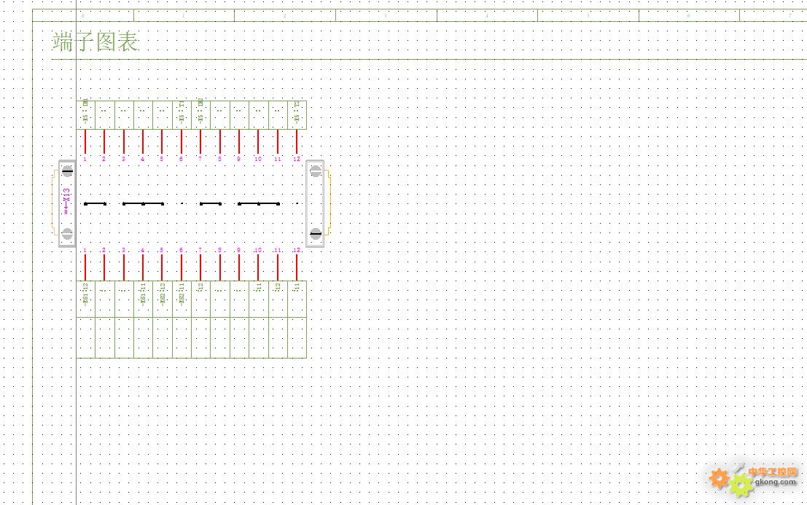Click the first top table cell labeled -X5:IN1
This screenshot has width=807, height=505.
click(x=86, y=114)
